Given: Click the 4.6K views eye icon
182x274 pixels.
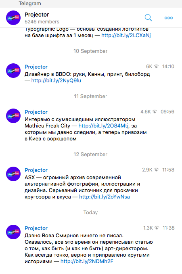Looking at the screenshot, I should coord(155,111).
